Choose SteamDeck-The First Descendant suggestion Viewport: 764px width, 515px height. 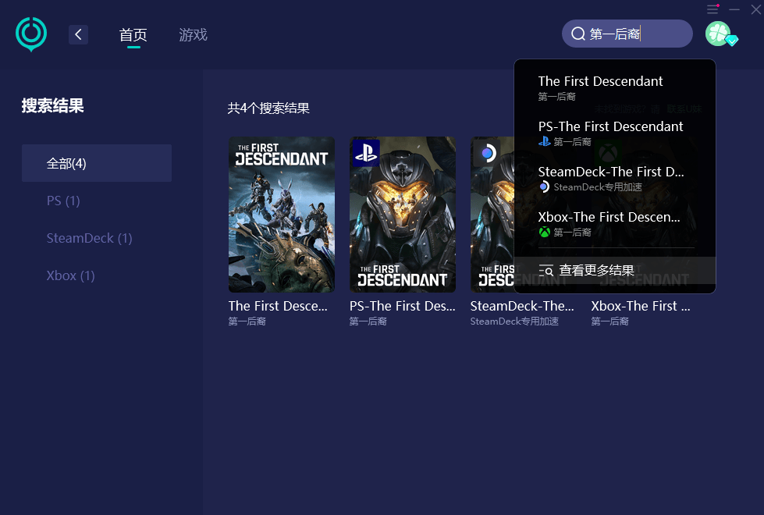[x=610, y=172]
